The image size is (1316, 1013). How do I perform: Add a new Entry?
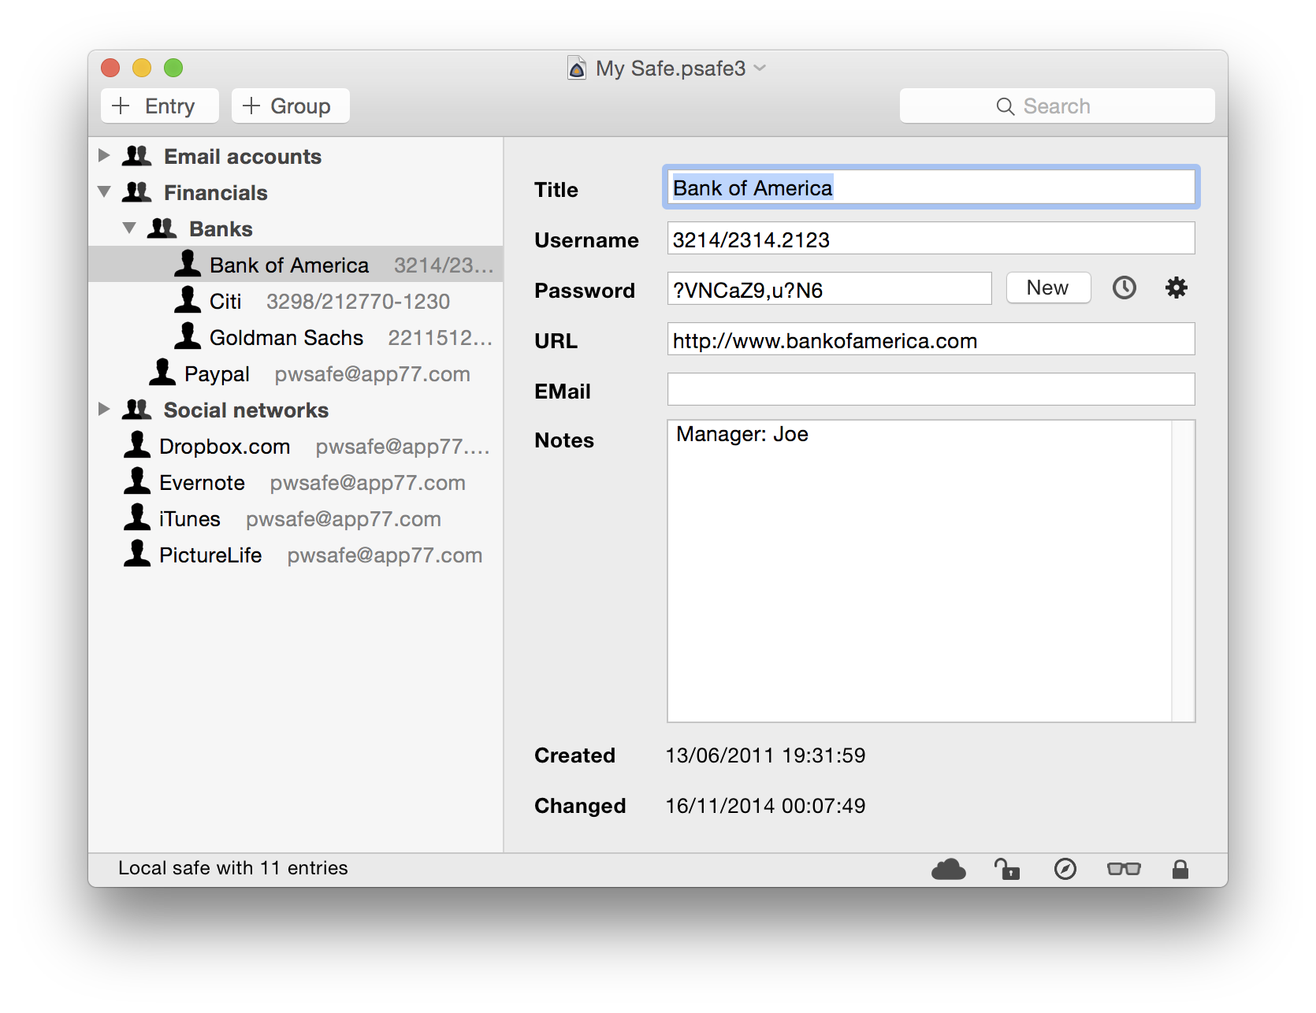tap(160, 106)
